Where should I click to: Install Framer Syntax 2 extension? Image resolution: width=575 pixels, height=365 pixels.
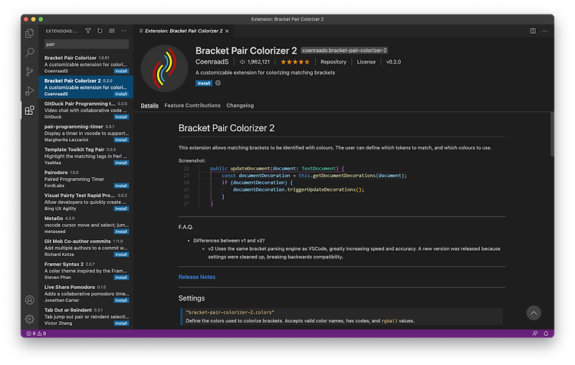[121, 278]
